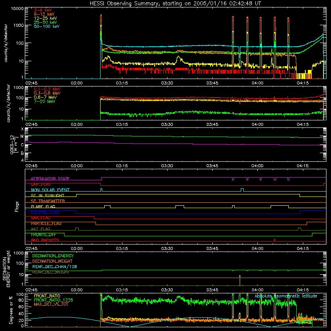Select the ECLIPSE_FLAG label

45,212
